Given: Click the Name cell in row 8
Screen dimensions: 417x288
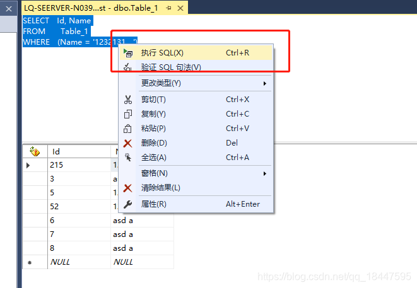Looking at the screenshot, I should 143,248.
